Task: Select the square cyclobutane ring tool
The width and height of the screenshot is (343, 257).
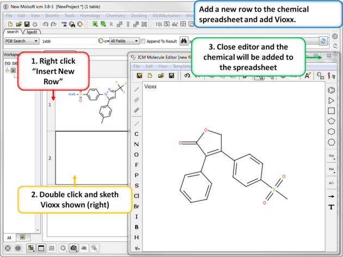Action: click(x=331, y=111)
